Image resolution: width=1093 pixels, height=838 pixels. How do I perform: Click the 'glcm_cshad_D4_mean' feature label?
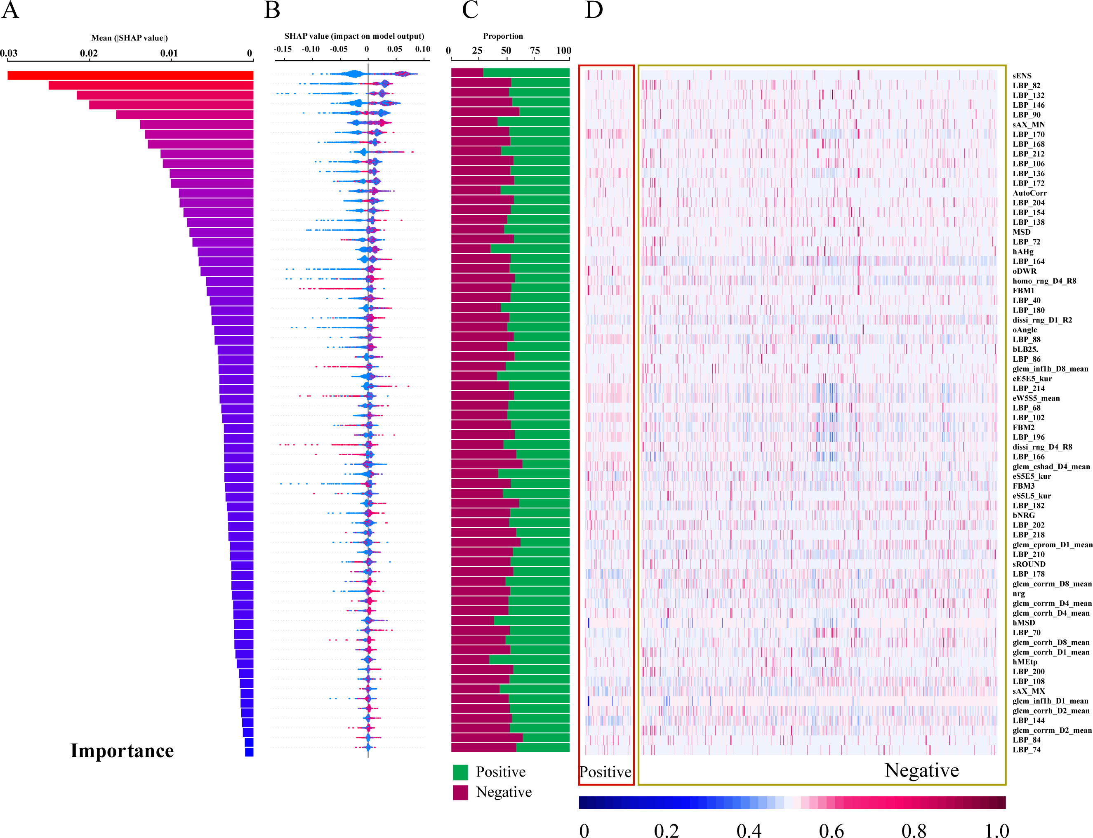point(1052,466)
